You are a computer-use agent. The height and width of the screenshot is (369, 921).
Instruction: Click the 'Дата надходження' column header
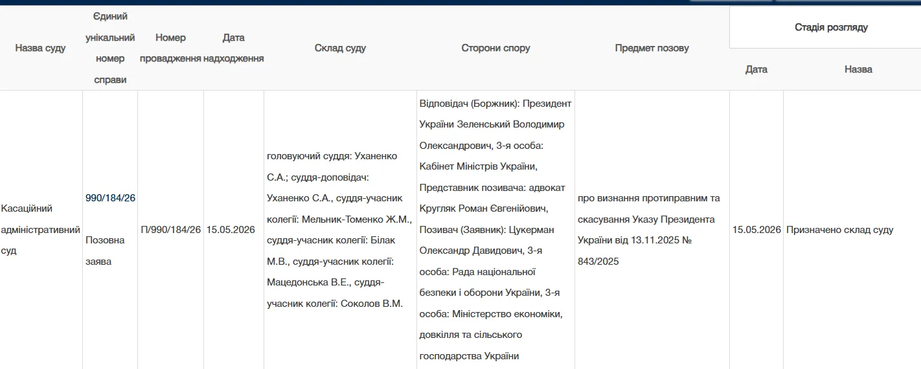pyautogui.click(x=233, y=48)
